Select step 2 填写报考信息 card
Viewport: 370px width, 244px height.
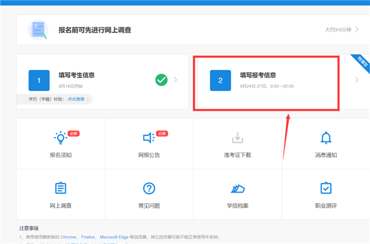point(266,83)
